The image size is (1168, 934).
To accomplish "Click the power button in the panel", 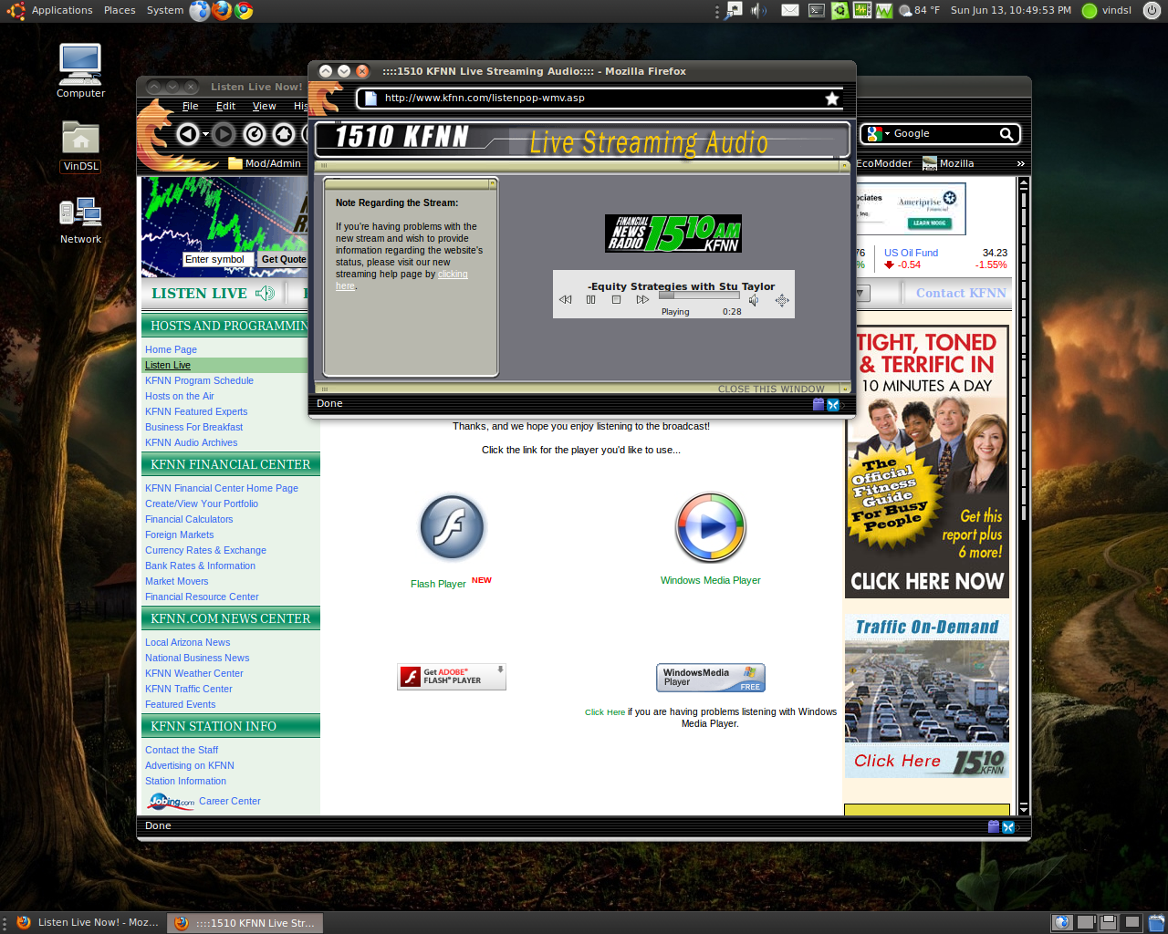I will [1152, 11].
